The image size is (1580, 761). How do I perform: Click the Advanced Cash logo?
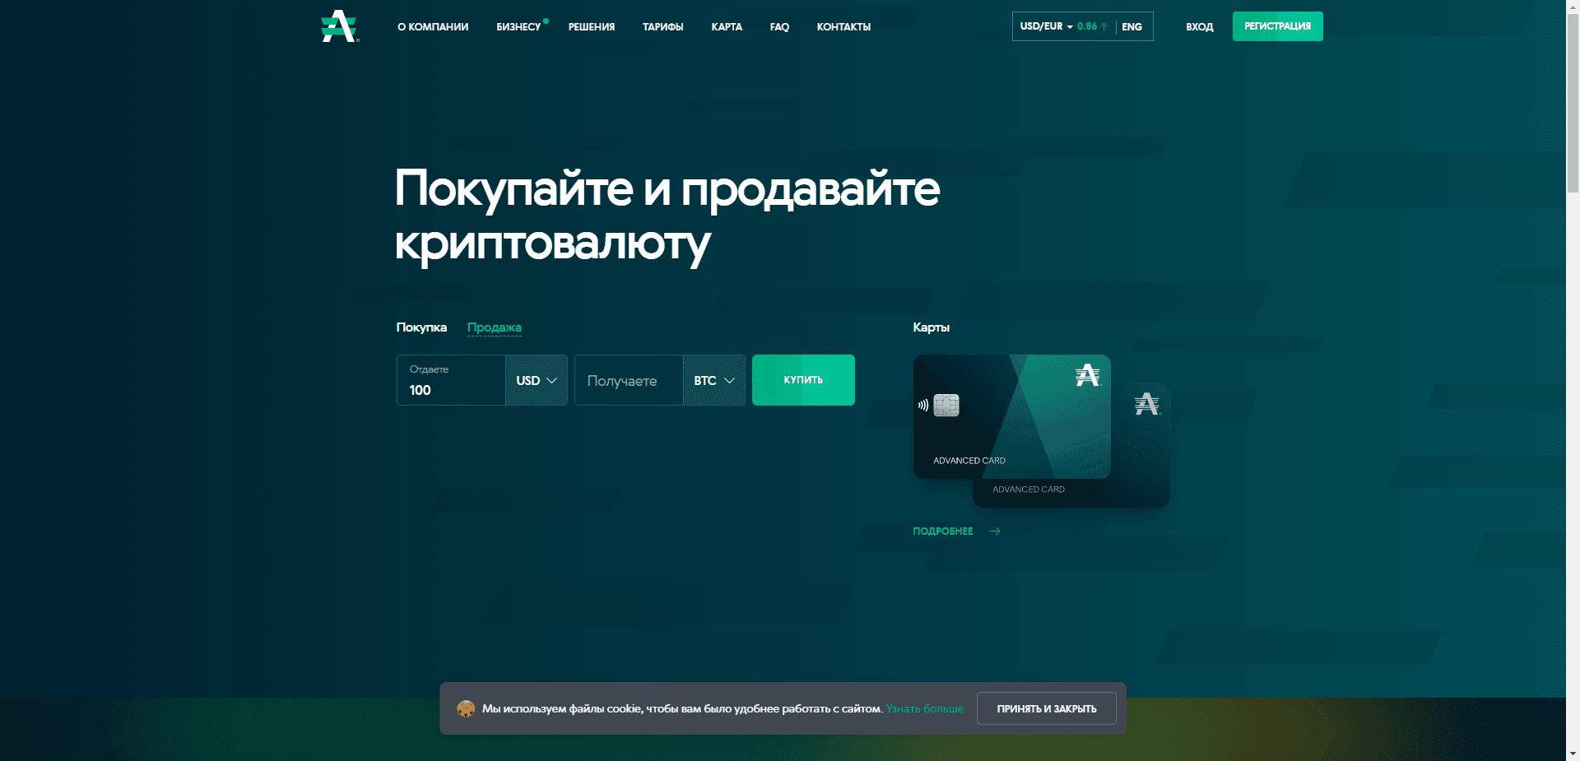337,26
